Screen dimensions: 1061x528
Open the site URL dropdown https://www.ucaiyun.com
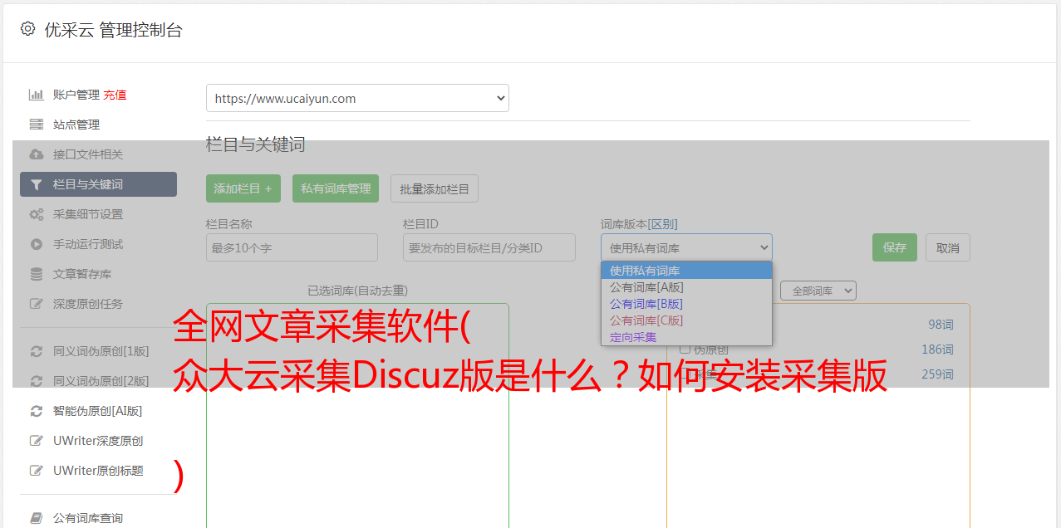point(357,98)
